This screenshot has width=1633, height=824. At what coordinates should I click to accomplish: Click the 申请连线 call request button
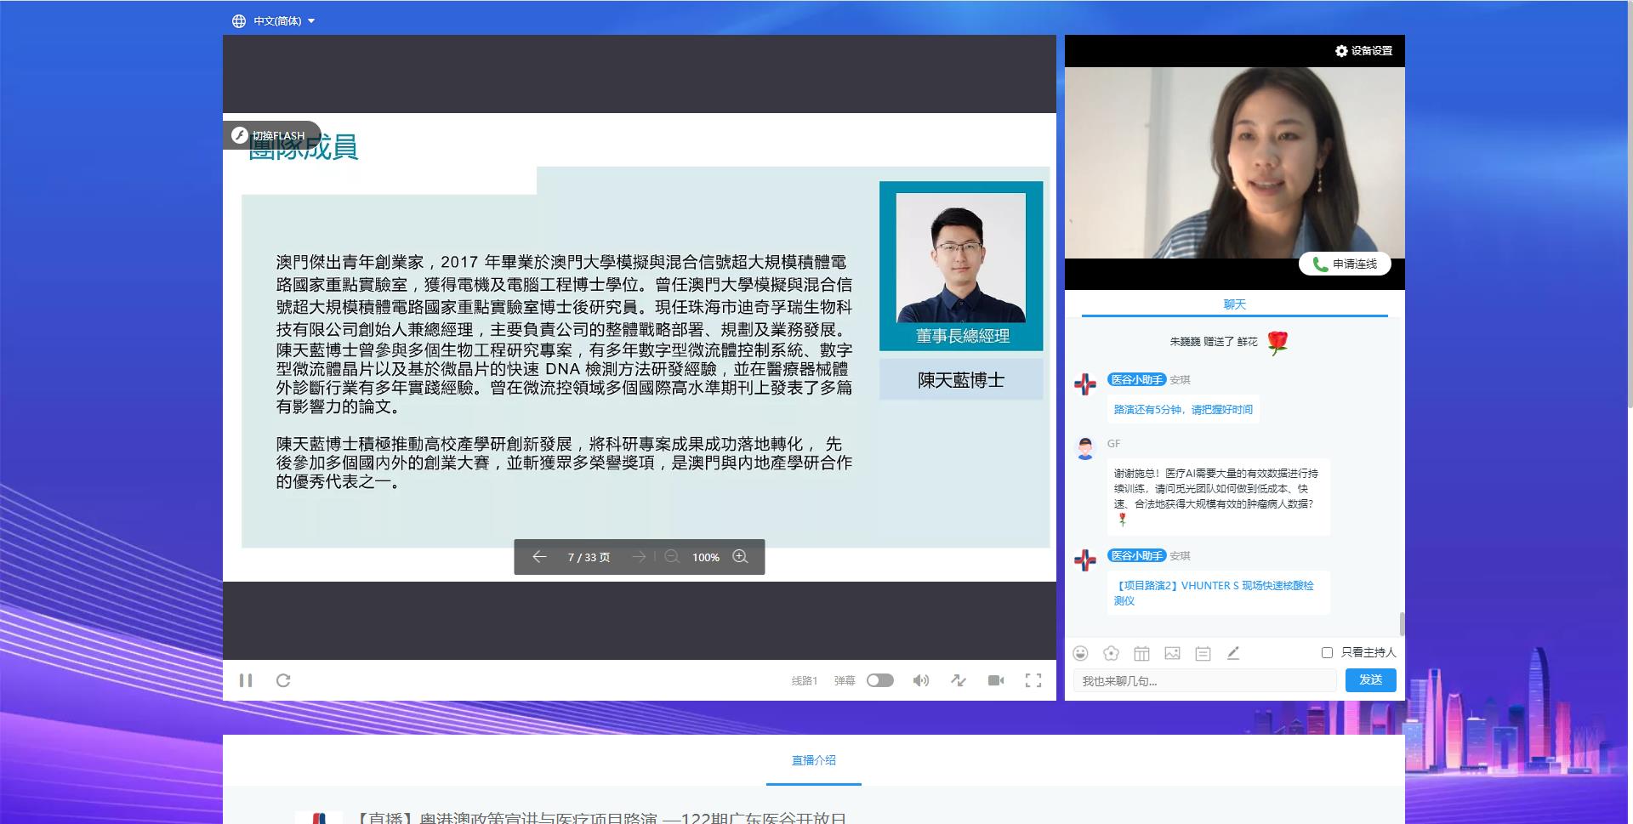pos(1345,264)
